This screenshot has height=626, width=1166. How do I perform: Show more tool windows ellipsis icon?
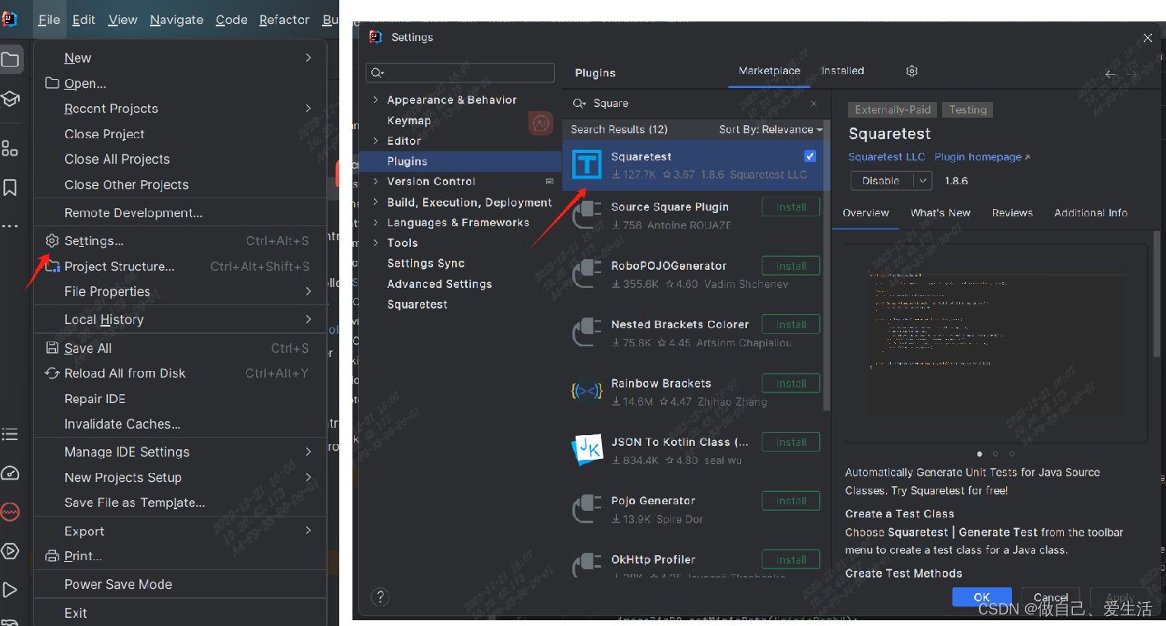pyautogui.click(x=10, y=226)
